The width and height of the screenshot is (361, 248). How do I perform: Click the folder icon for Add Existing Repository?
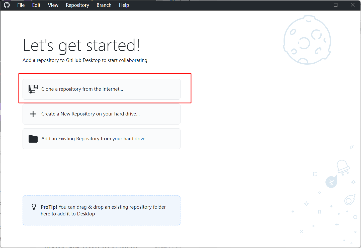point(33,139)
